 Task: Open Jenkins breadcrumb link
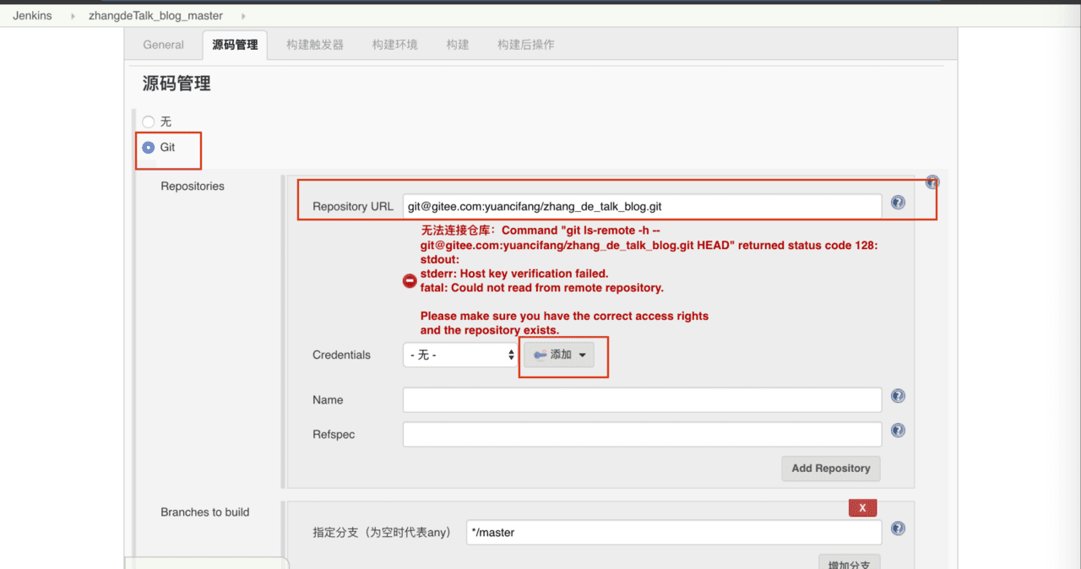tap(32, 16)
